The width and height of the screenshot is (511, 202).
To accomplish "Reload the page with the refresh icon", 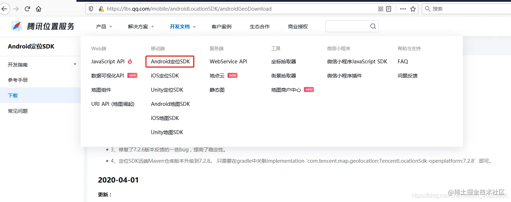I will tap(27, 9).
